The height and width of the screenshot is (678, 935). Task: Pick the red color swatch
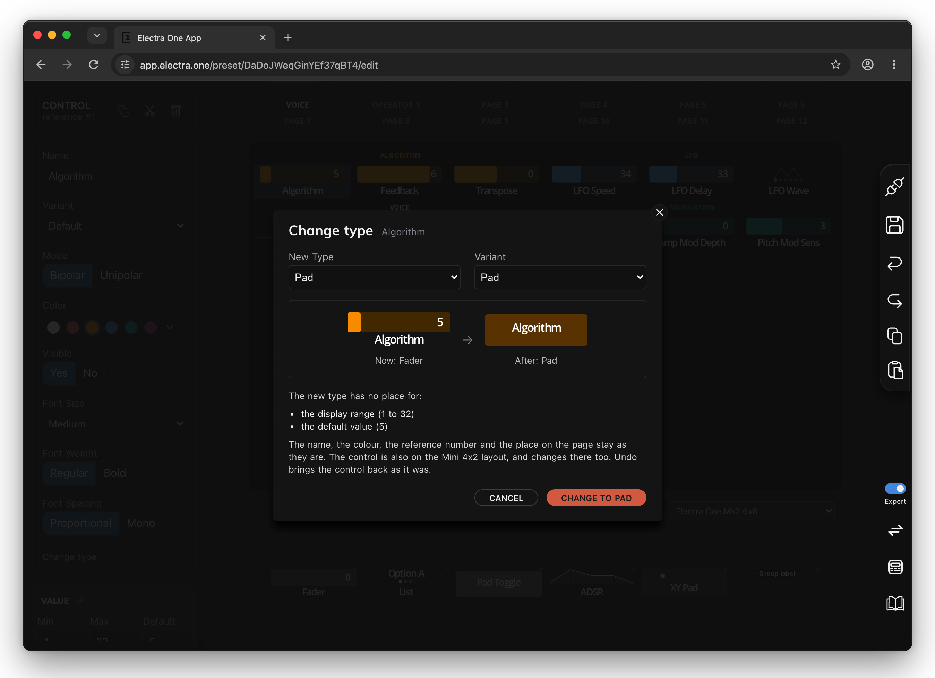click(72, 328)
